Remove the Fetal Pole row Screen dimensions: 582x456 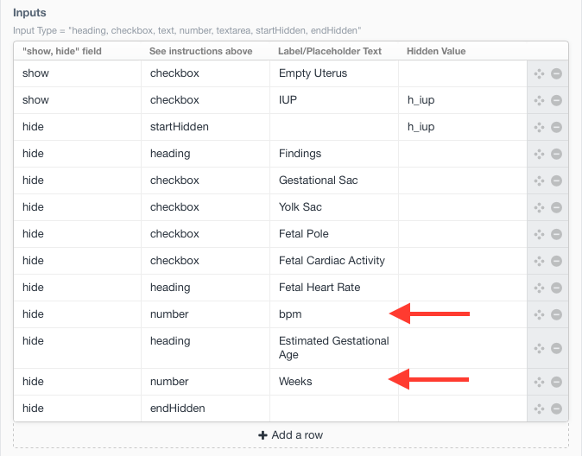(x=556, y=234)
